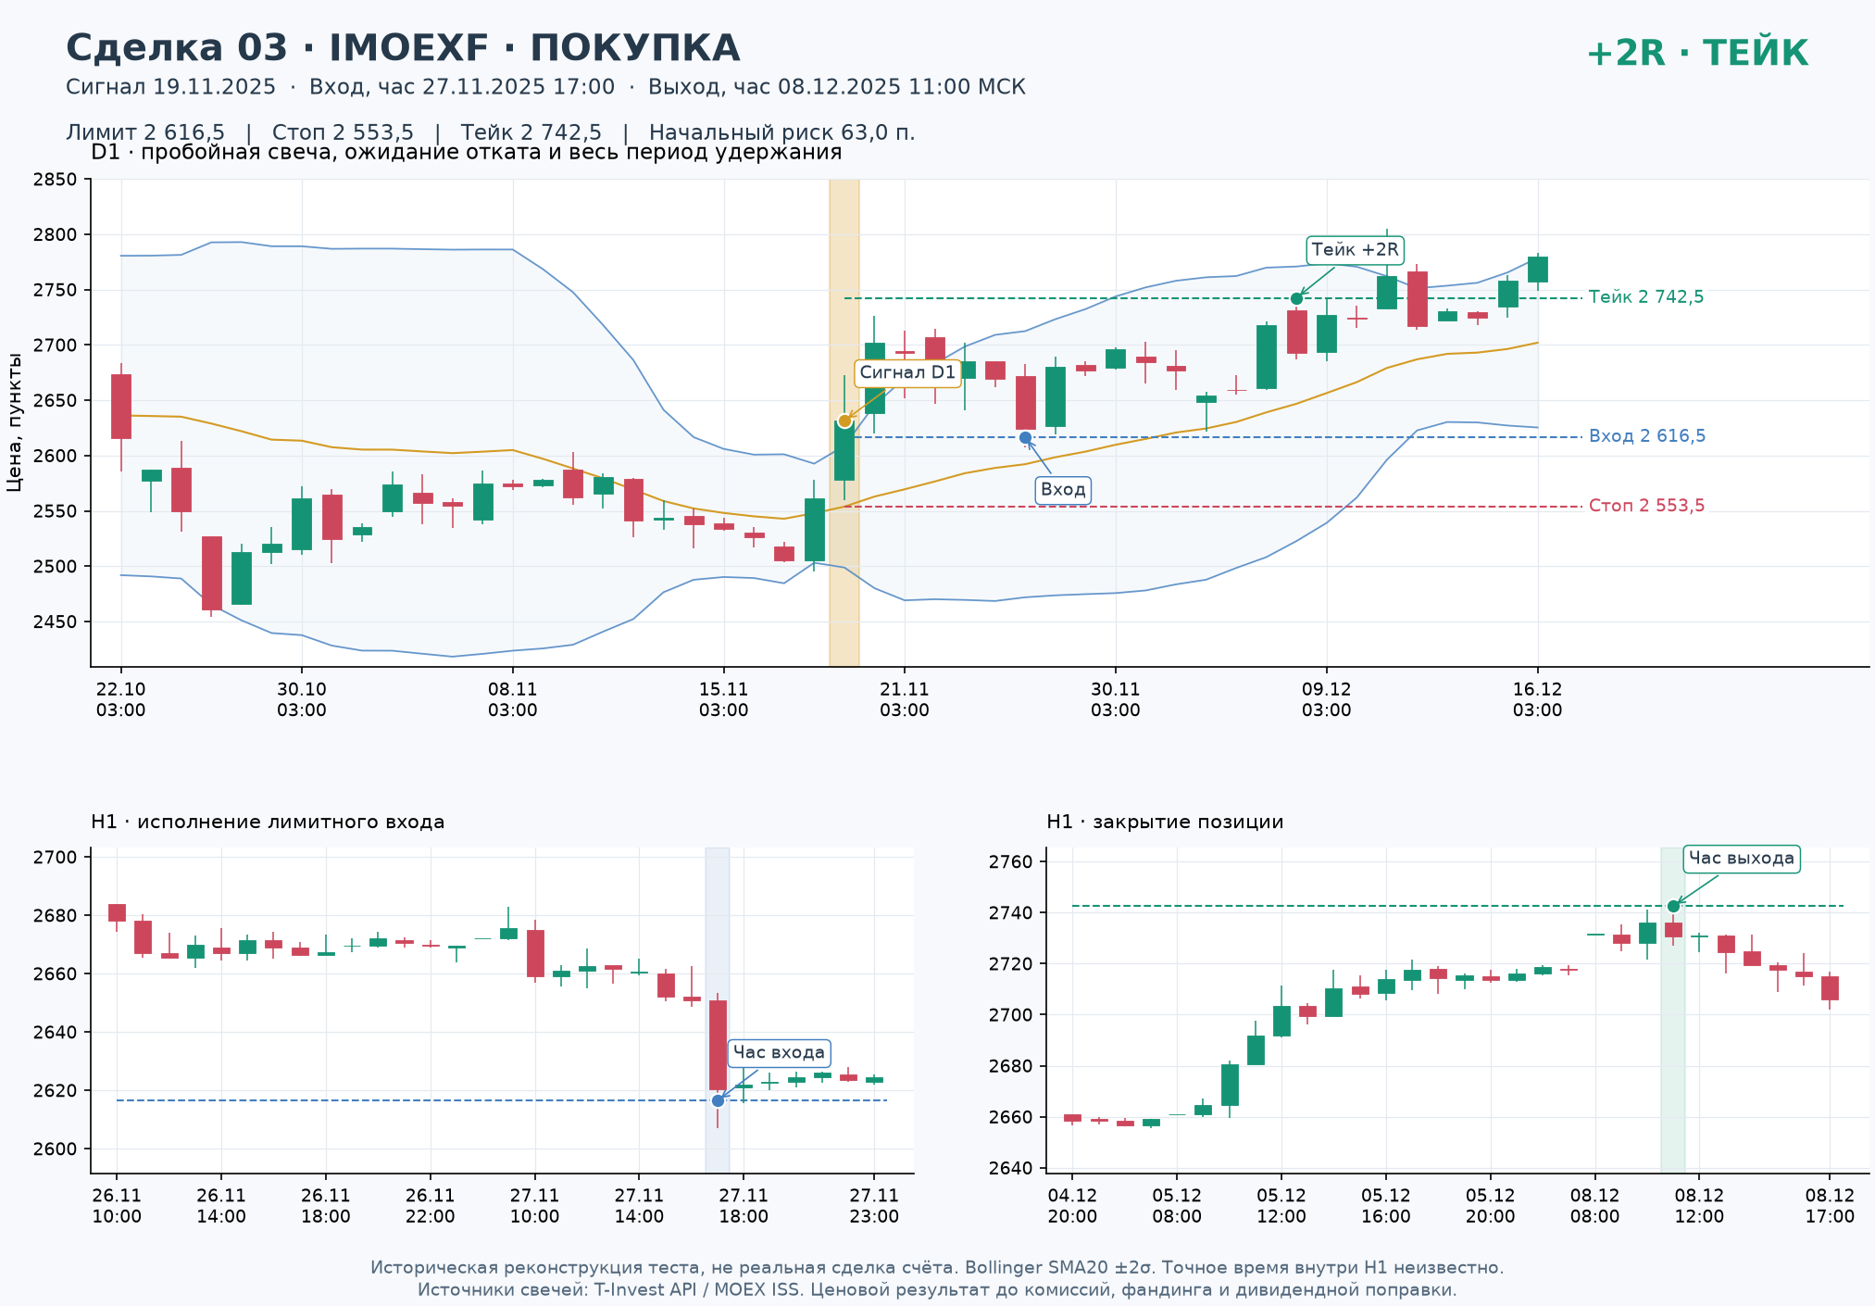Click the 'Час выхода' annotation label
1875x1306 pixels.
(x=1742, y=859)
